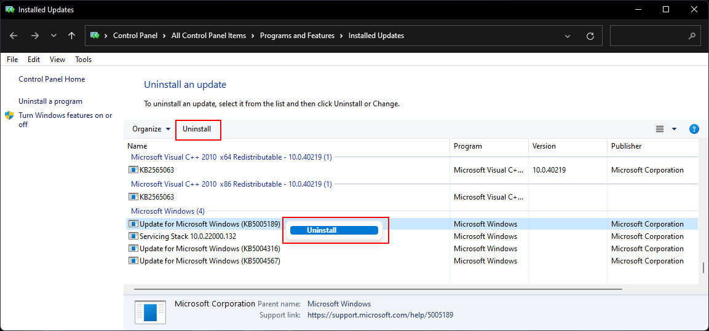Collapse Visual C++ 2010 x86 group
This screenshot has width=709, height=331.
231,184
